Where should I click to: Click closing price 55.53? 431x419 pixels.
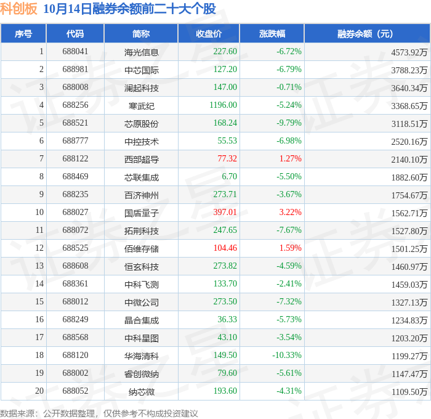tap(227, 141)
